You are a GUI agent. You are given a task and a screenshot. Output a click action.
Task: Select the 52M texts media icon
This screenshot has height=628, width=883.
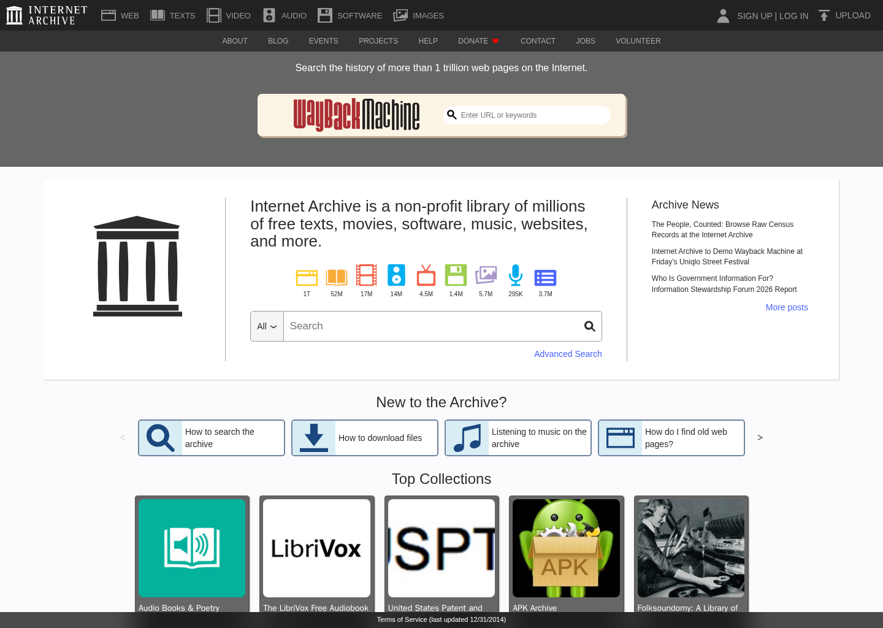(x=337, y=277)
